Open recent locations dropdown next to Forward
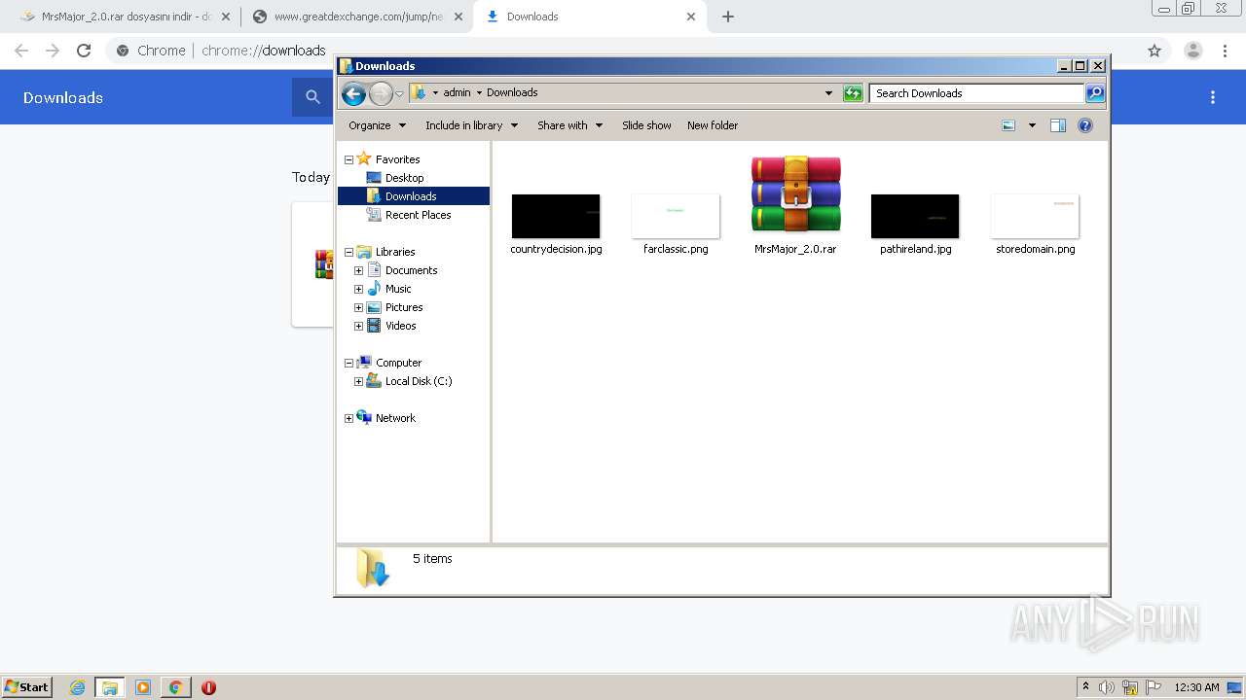The image size is (1246, 700). [x=399, y=94]
